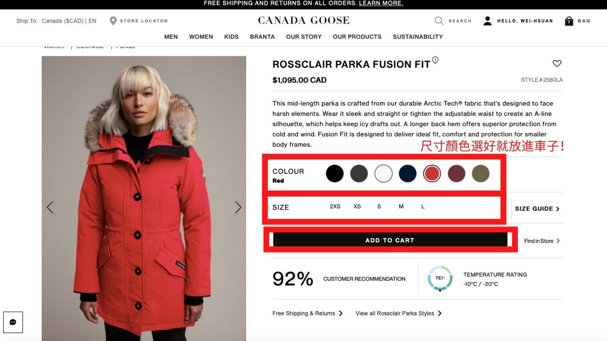This screenshot has width=607, height=341.
Task: Add the parka to wishlist heart icon
Action: coord(557,63)
